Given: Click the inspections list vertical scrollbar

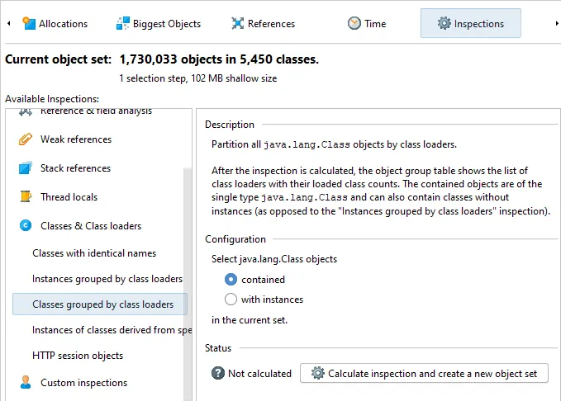Looking at the screenshot, I should 187,284.
